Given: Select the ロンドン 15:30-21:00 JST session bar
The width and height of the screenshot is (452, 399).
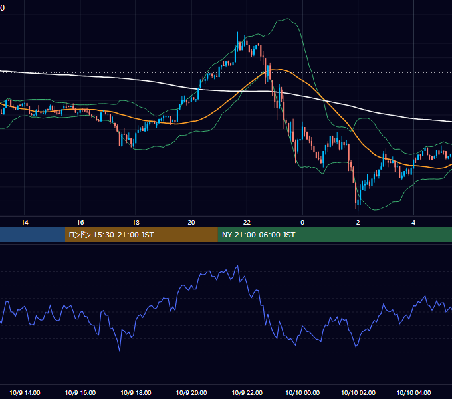Looking at the screenshot, I should [141, 235].
